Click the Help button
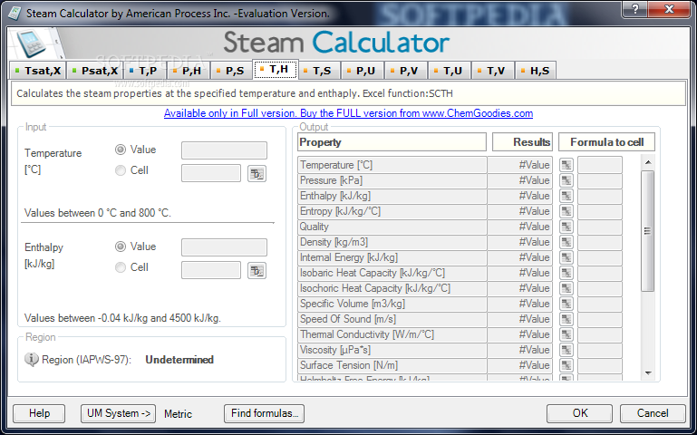 click(x=39, y=413)
